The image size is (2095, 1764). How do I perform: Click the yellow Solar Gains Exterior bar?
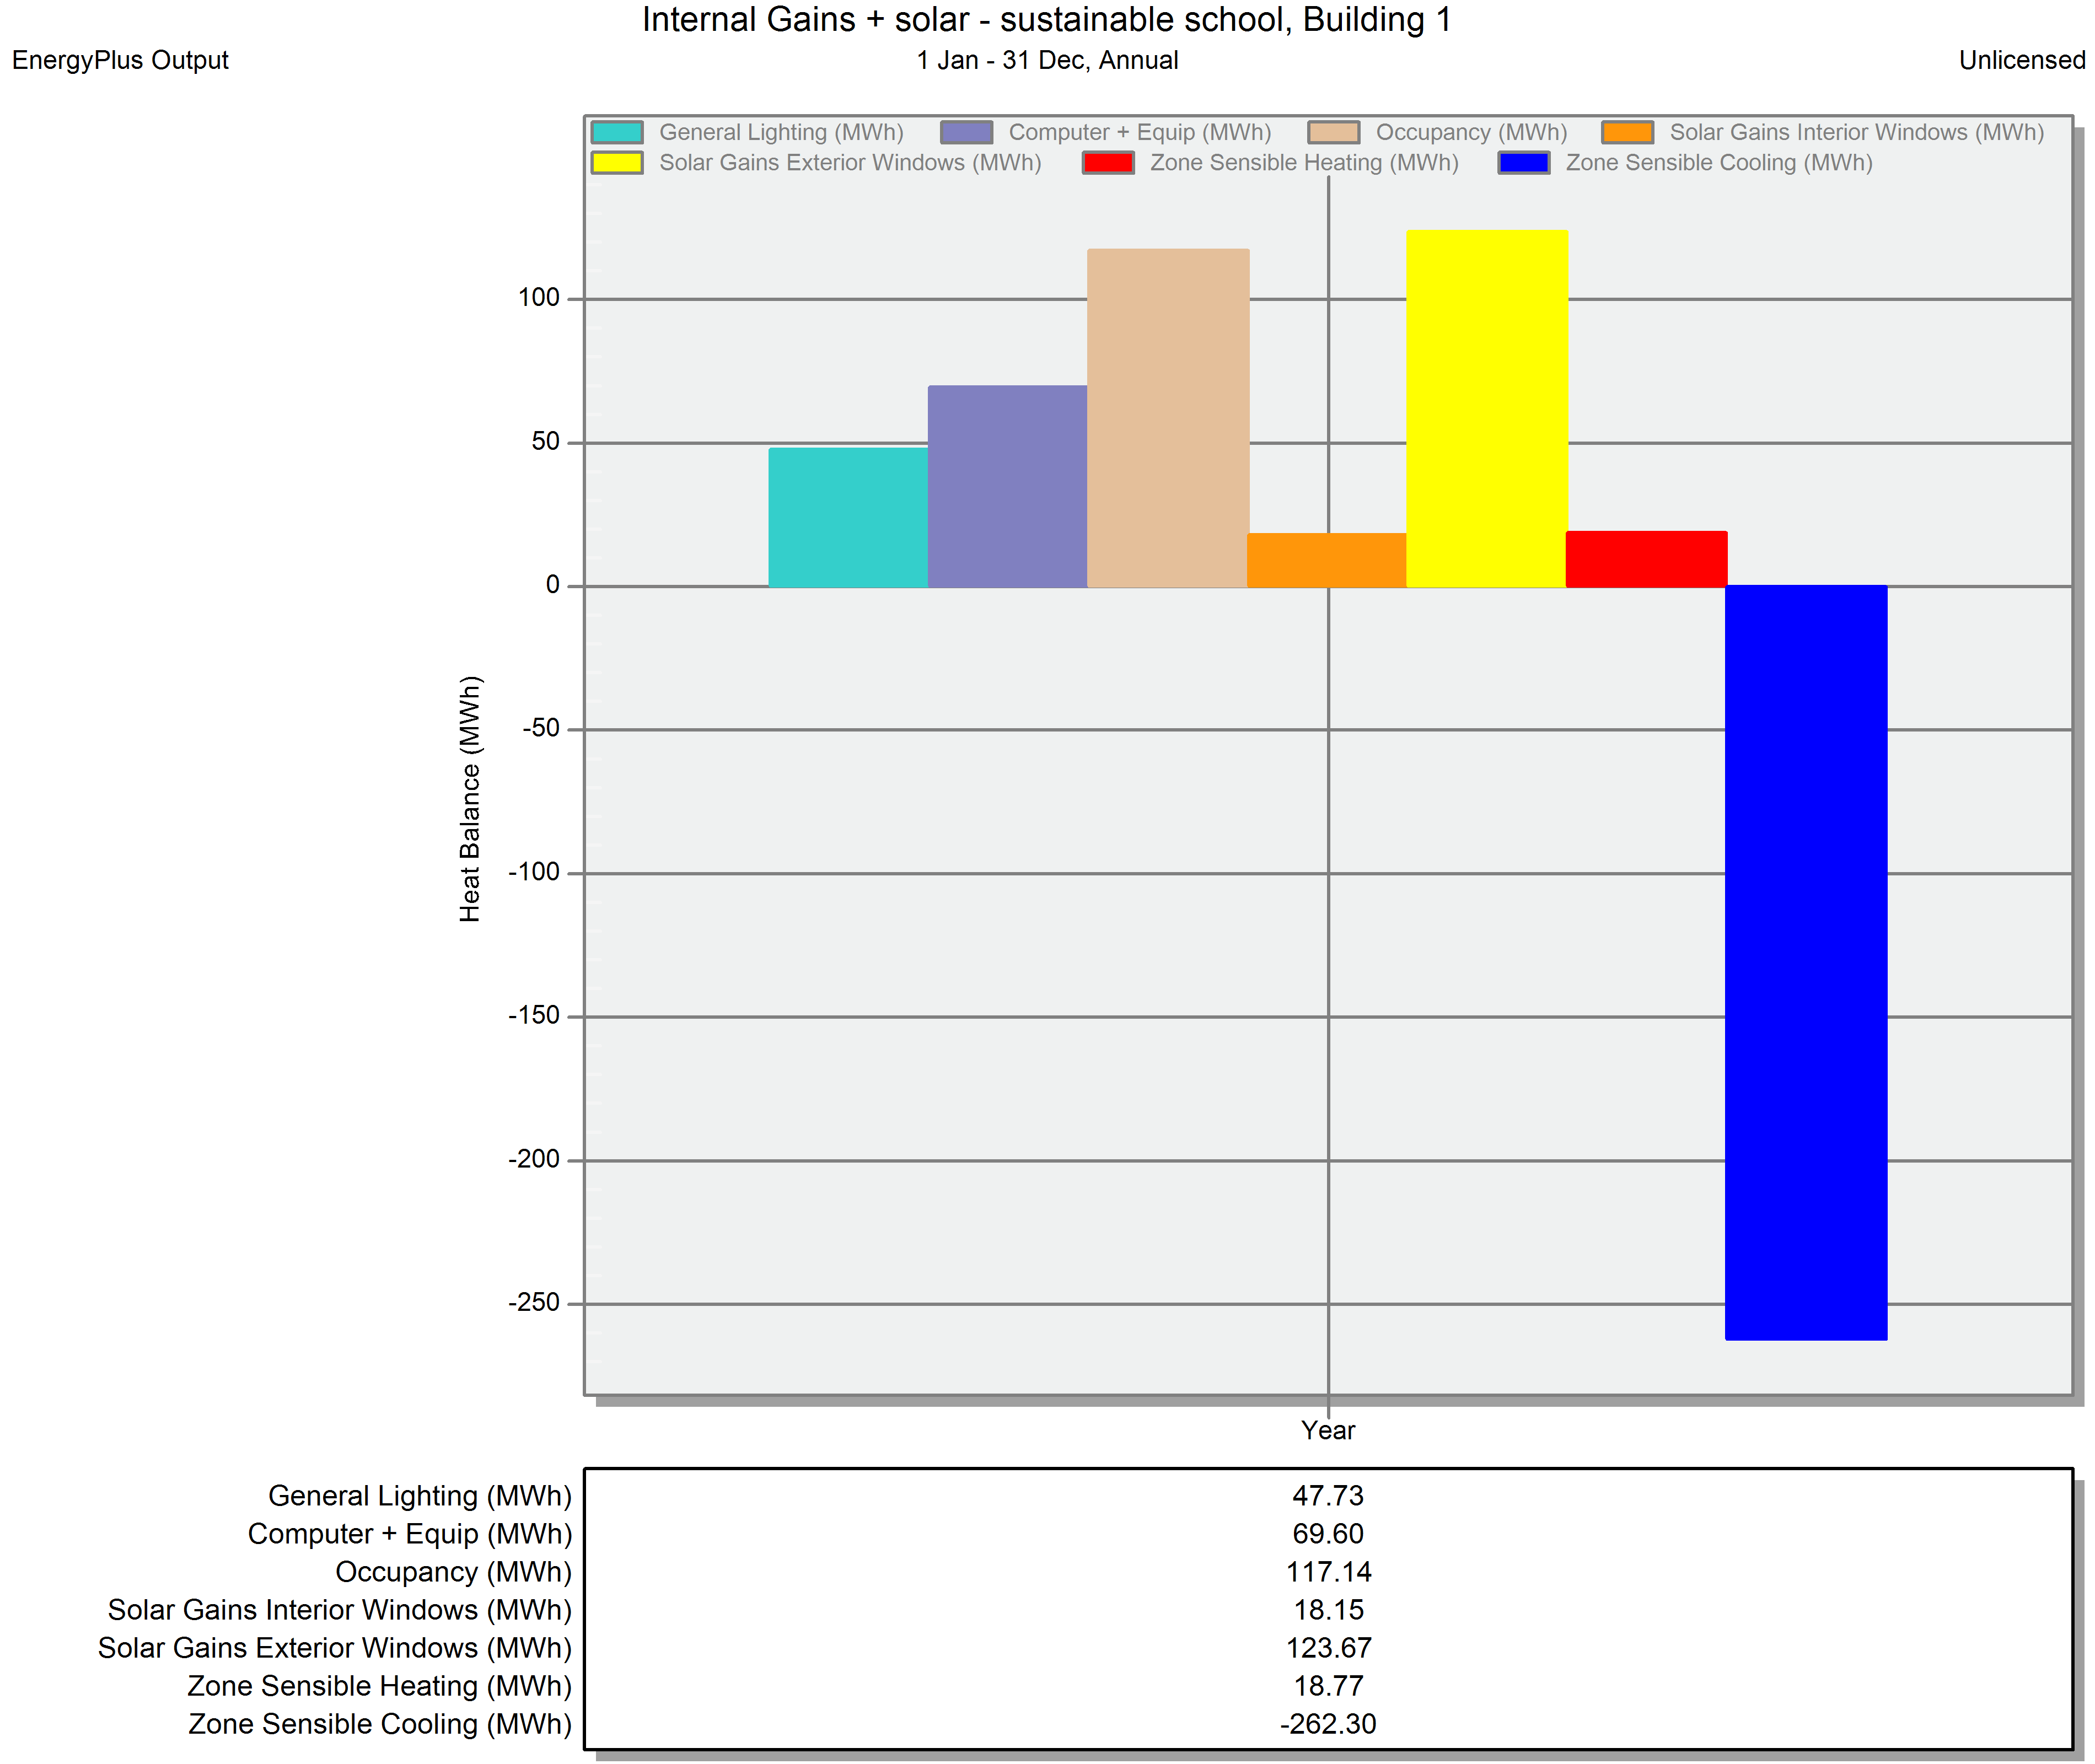click(x=1487, y=408)
